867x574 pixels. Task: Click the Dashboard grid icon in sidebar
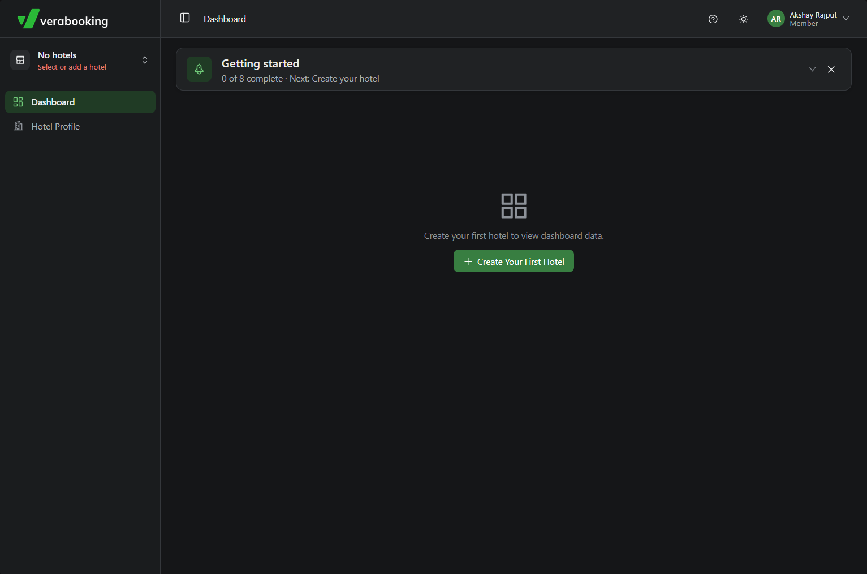click(x=18, y=102)
